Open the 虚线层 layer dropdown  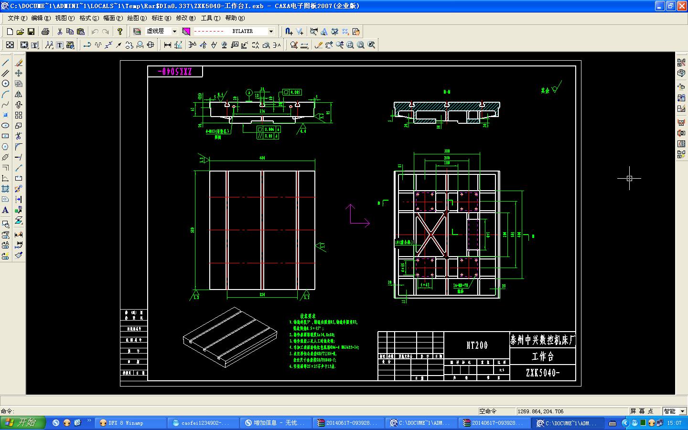(x=175, y=31)
